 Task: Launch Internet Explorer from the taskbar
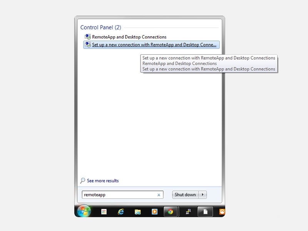pos(120,211)
